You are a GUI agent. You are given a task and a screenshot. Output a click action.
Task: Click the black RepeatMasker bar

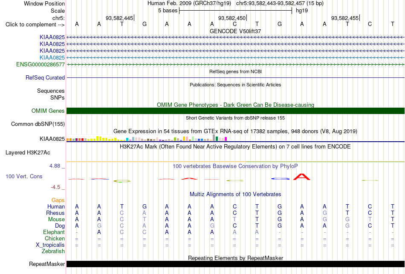tap(235, 264)
